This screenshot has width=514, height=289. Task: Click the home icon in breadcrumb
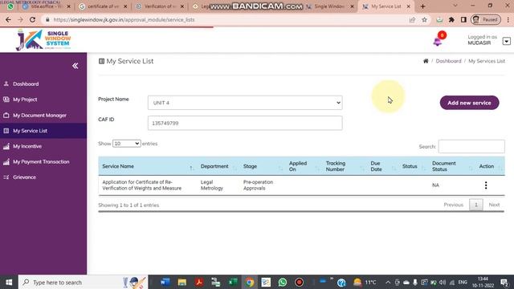(426, 61)
